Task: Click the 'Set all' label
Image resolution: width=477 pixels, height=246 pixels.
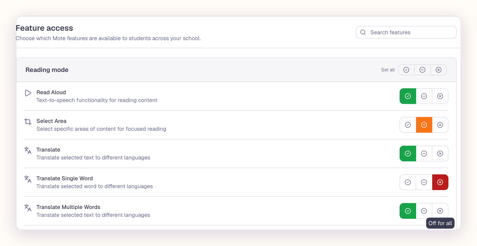Action: click(388, 70)
